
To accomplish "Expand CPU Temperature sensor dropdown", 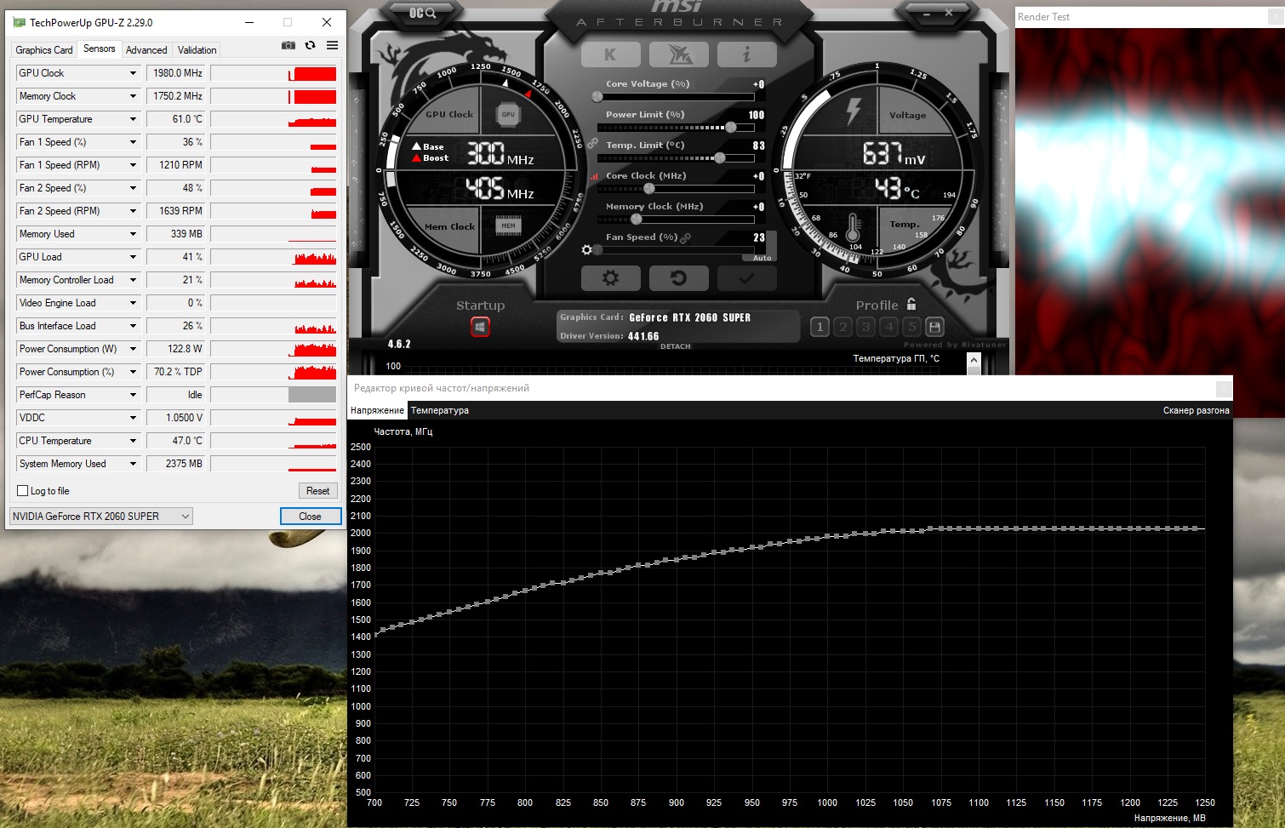I will click(133, 441).
